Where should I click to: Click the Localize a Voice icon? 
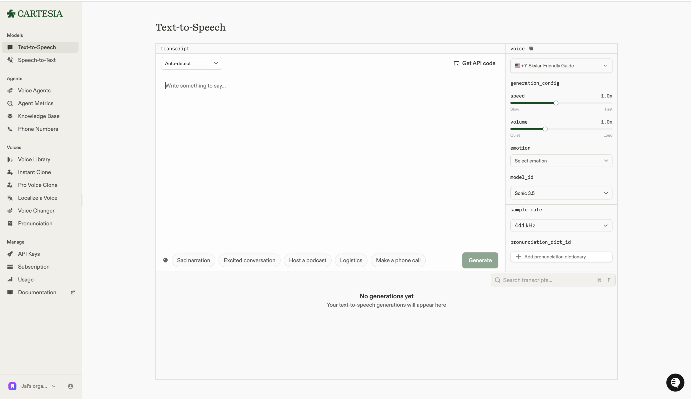tap(10, 198)
